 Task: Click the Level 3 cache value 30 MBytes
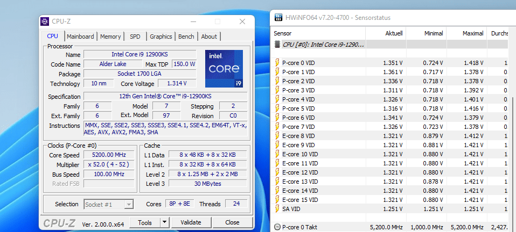click(x=208, y=184)
